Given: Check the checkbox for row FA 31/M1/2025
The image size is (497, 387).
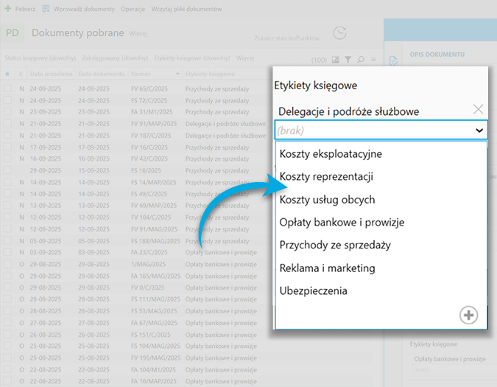Looking at the screenshot, I should pos(7,112).
